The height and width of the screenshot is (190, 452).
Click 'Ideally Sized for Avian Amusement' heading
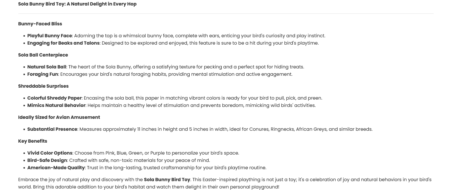click(x=59, y=117)
